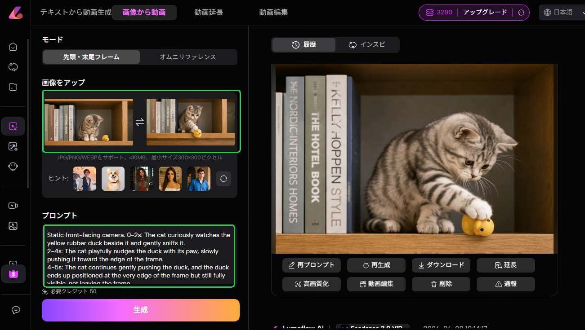Viewport: 585px width, 330px height.
Task: Open the 動画延長 tab
Action: click(x=209, y=13)
